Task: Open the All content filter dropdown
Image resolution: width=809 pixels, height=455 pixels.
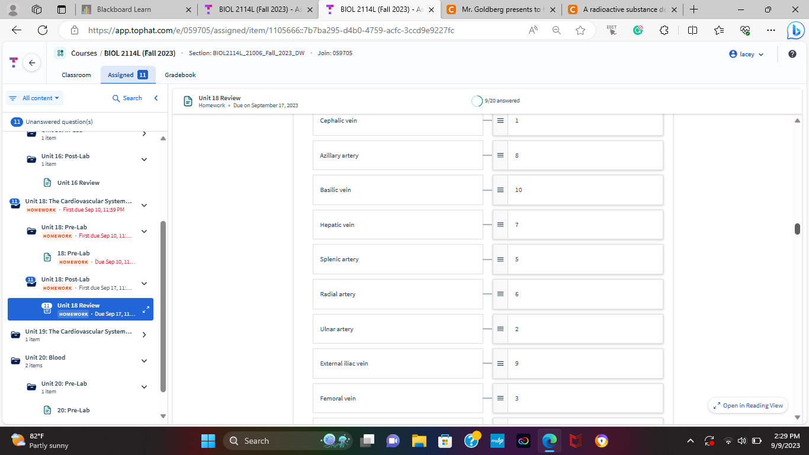Action: 34,98
